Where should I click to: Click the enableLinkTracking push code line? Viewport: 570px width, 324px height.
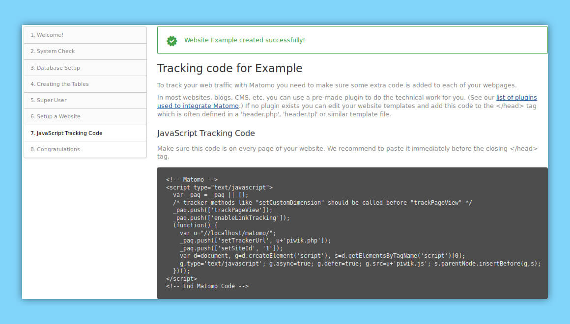[x=231, y=218]
